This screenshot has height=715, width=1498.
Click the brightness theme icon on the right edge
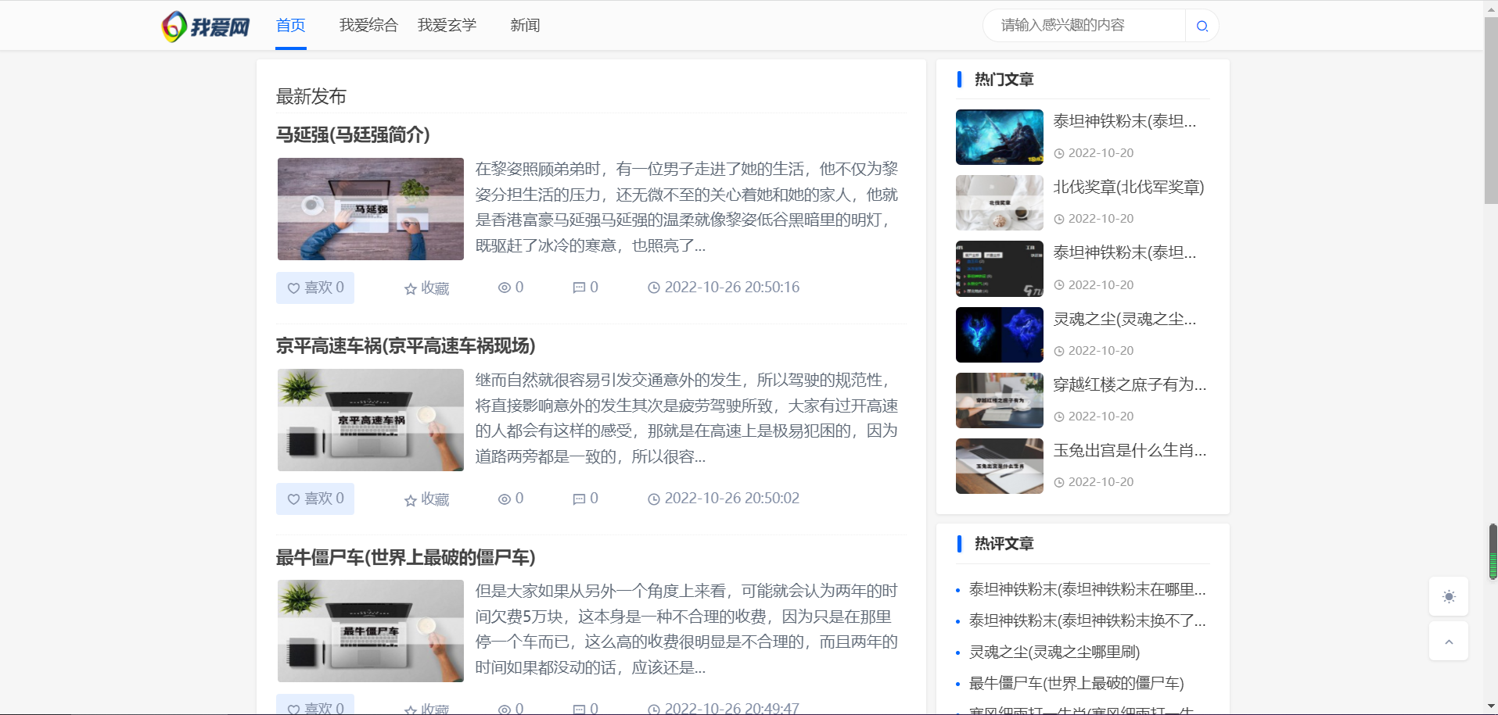point(1449,596)
